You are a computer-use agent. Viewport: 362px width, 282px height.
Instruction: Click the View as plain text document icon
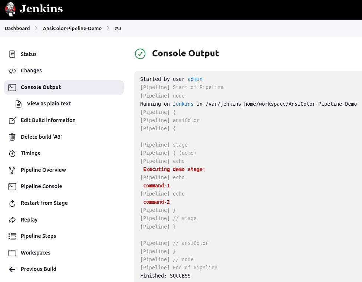pos(19,104)
